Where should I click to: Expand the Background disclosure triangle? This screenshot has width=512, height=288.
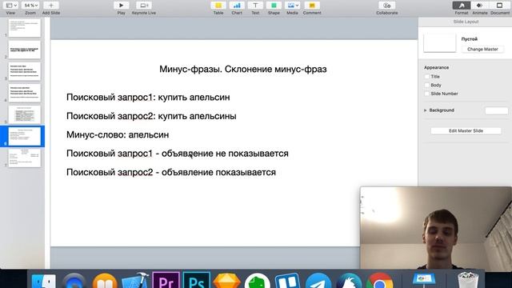pyautogui.click(x=426, y=110)
